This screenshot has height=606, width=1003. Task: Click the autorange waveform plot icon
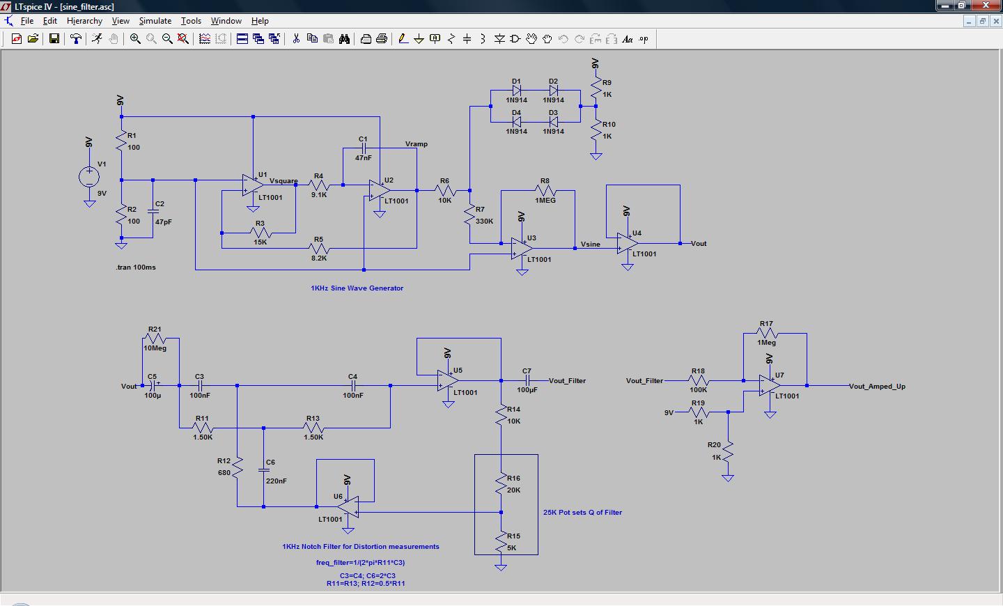[x=205, y=39]
